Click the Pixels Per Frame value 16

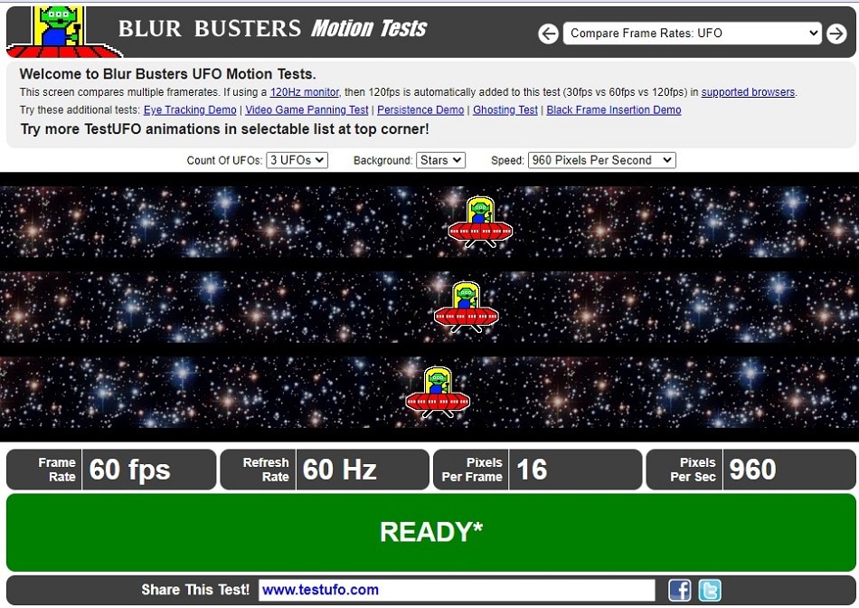pos(532,470)
